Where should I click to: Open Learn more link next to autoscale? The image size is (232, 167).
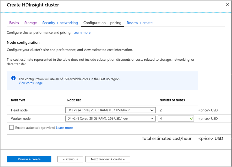64,128
